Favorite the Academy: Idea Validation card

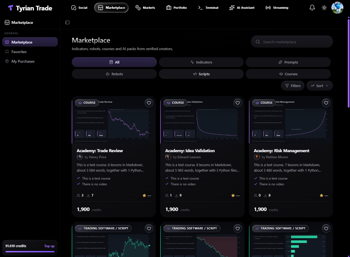(238, 103)
